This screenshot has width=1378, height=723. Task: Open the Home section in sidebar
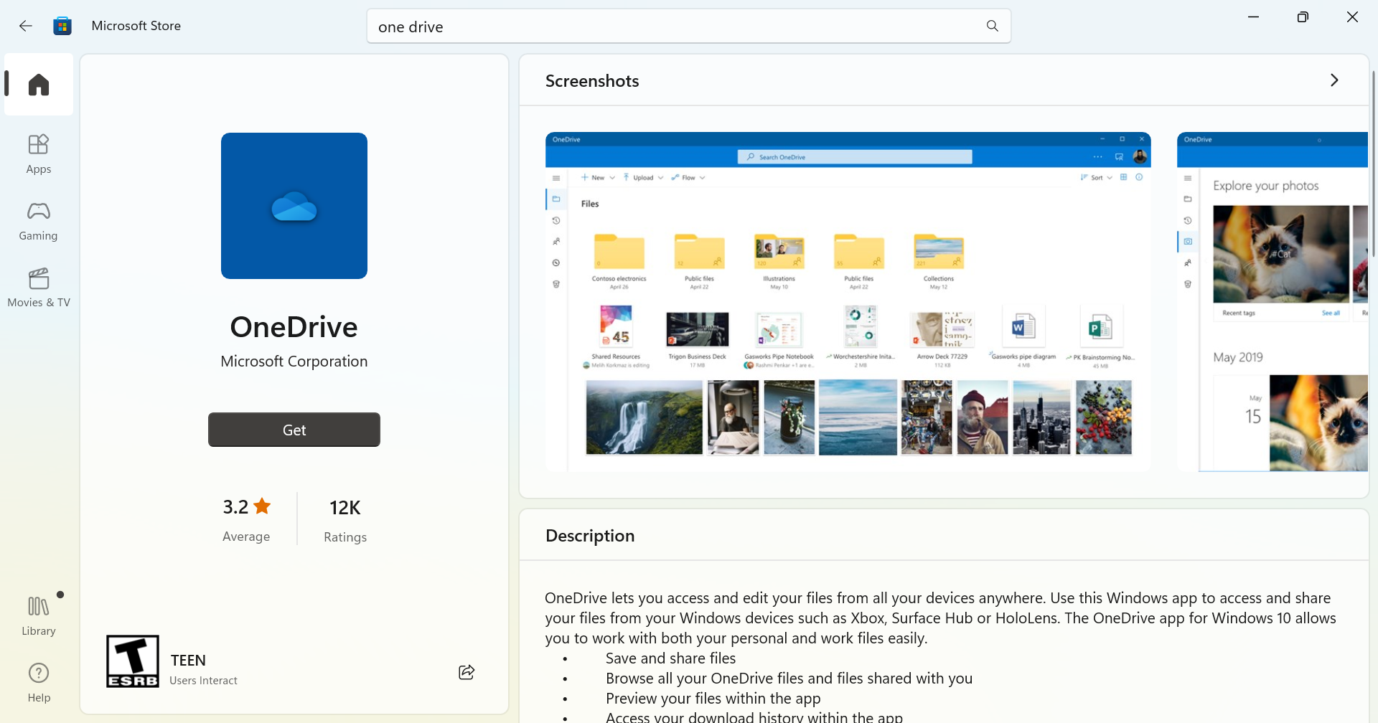click(x=39, y=85)
